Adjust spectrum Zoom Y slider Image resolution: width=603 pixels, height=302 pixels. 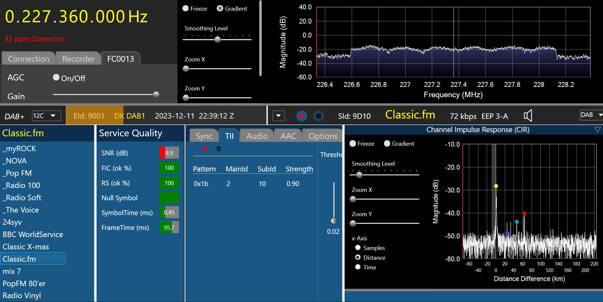[x=186, y=98]
